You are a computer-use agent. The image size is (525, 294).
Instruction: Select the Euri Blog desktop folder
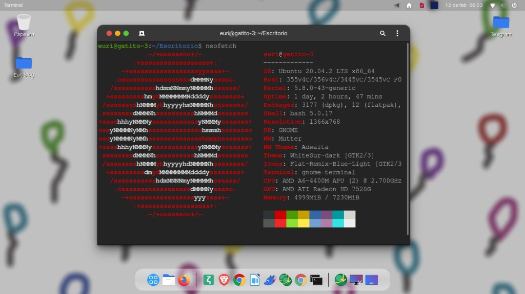tap(24, 63)
